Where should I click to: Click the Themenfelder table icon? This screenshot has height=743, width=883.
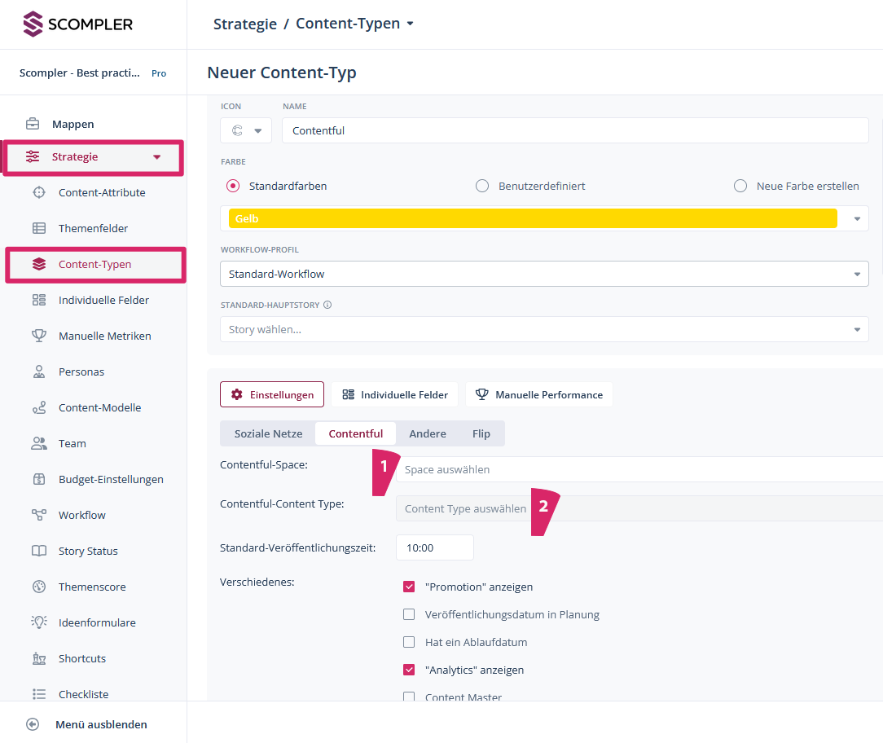click(x=39, y=229)
